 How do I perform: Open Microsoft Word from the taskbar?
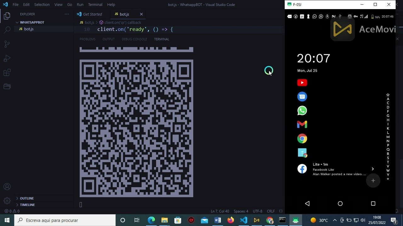tap(218, 220)
